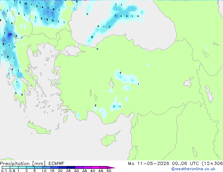
Task: Click the '00..06 UTC' forecast time text
Action: pyautogui.click(x=185, y=164)
